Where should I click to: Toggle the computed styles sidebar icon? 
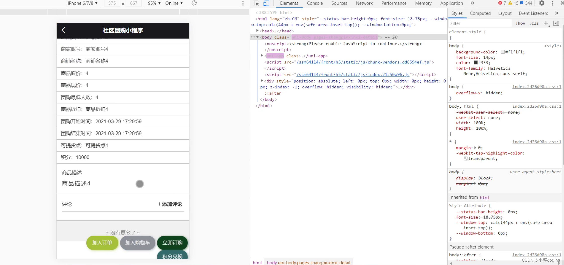(x=556, y=23)
